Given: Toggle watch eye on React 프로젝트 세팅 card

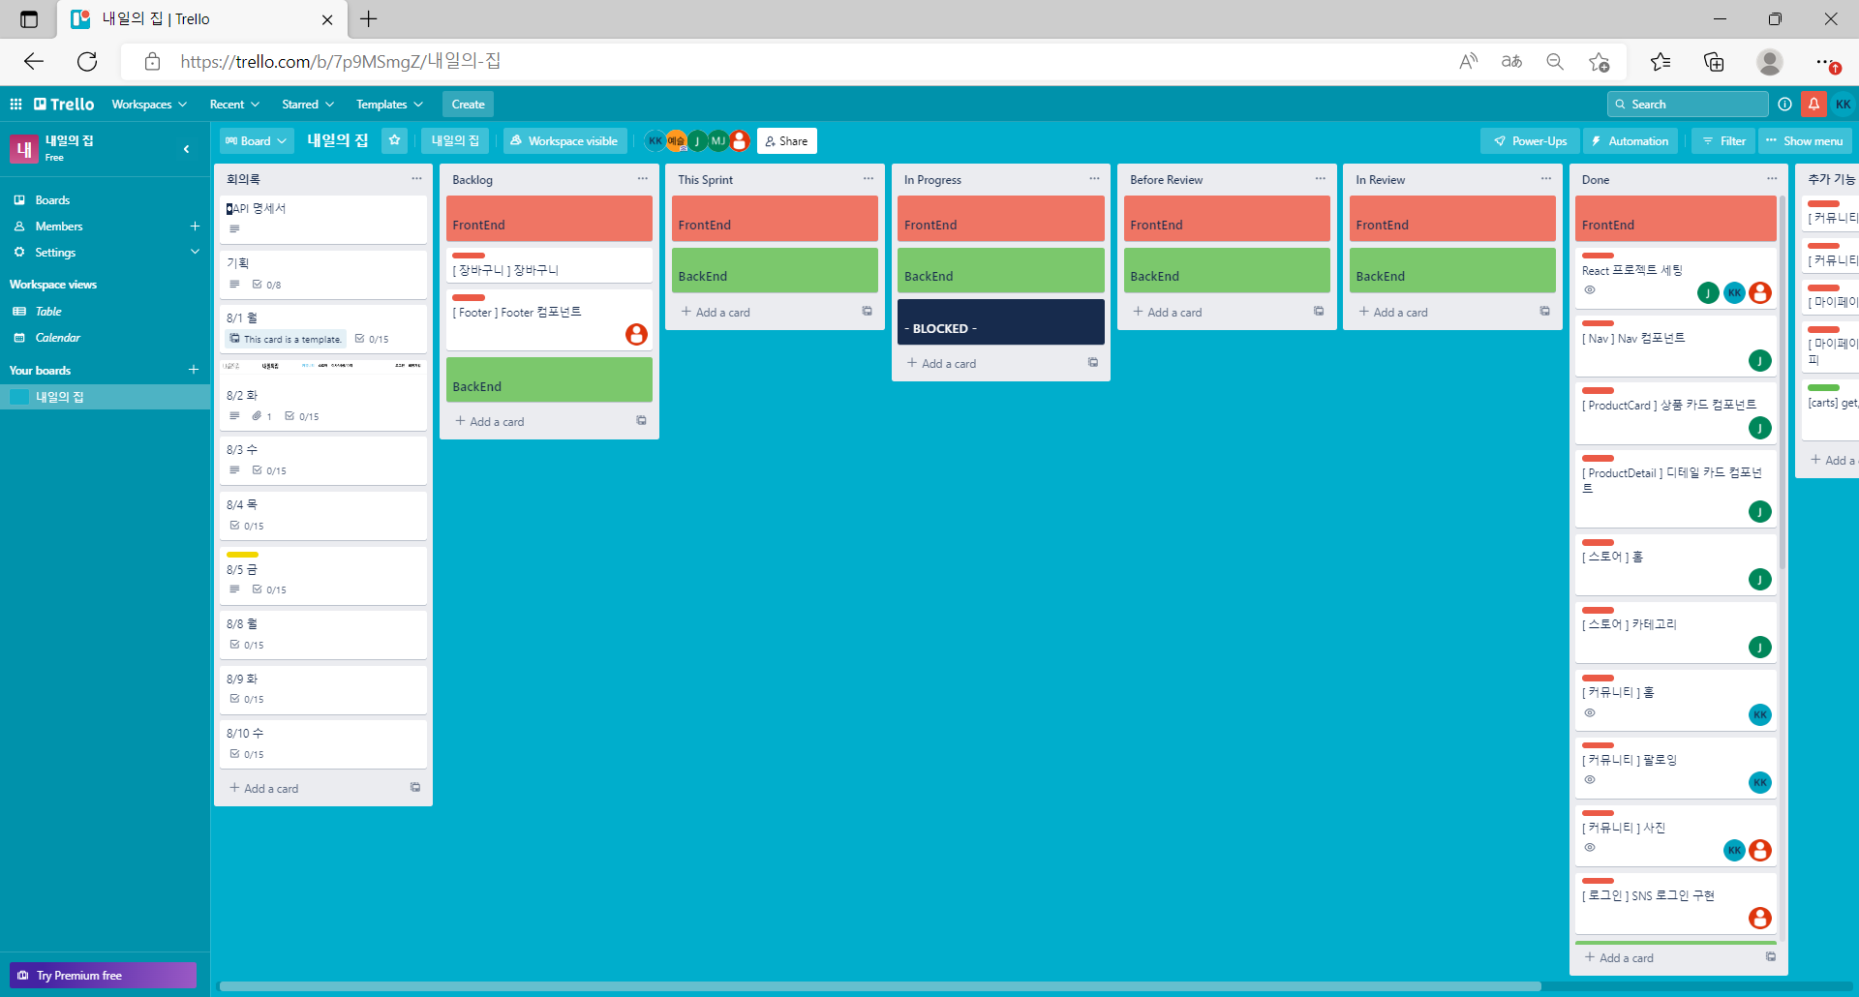Looking at the screenshot, I should point(1589,289).
